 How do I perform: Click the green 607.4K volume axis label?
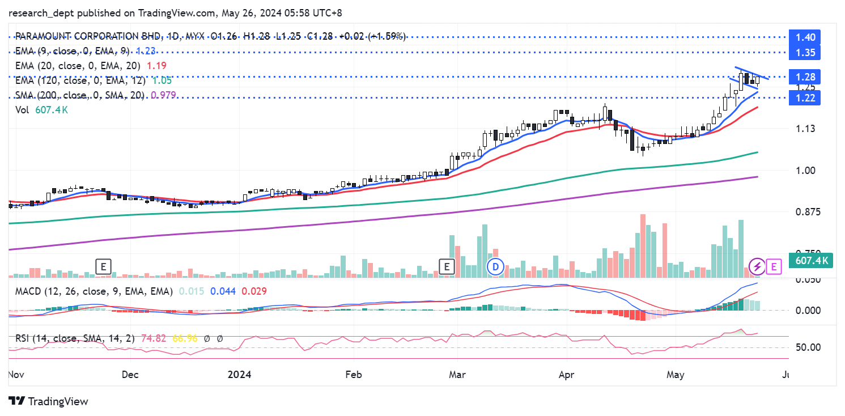(x=812, y=261)
